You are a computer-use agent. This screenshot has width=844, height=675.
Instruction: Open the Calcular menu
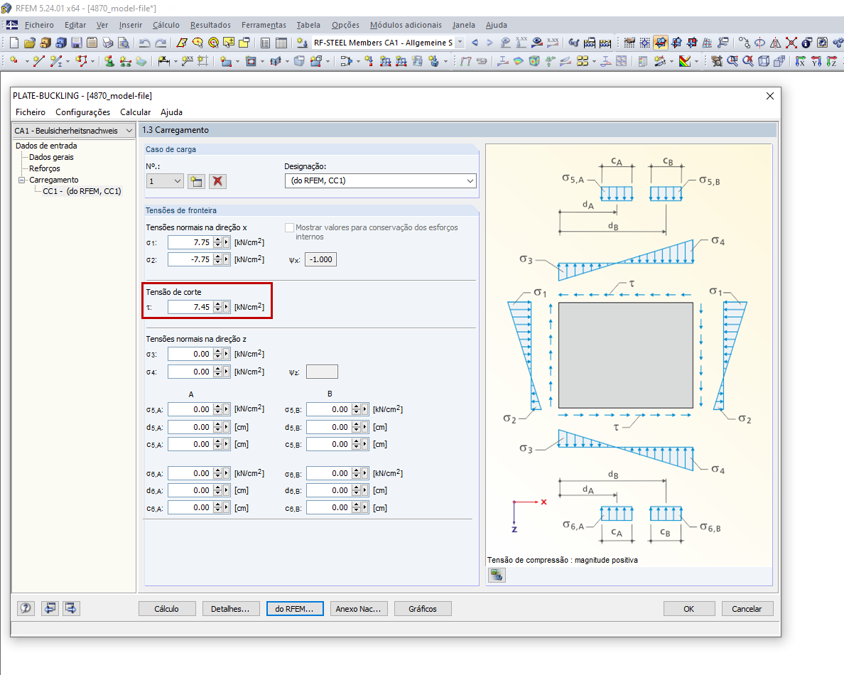click(135, 112)
